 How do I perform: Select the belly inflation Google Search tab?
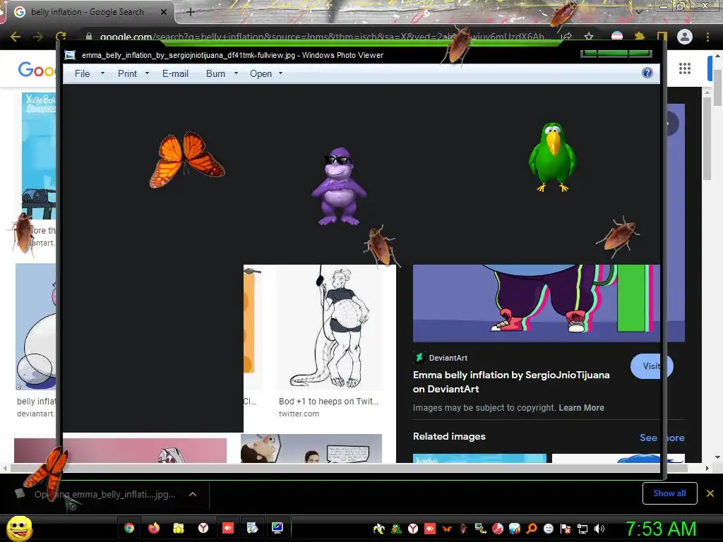(x=87, y=12)
